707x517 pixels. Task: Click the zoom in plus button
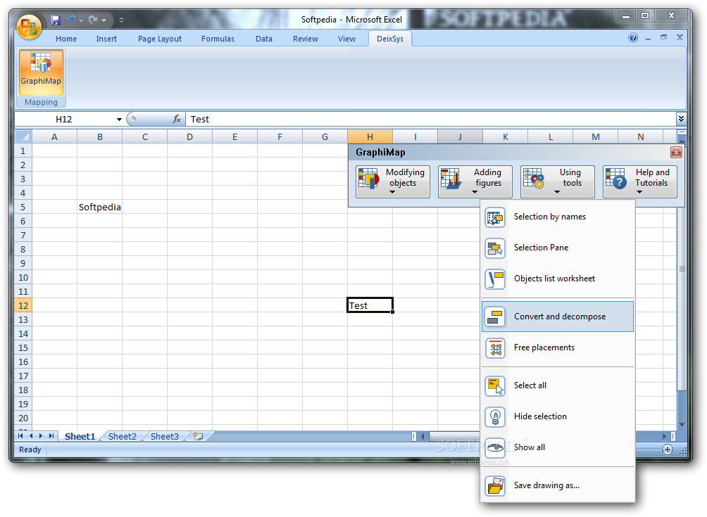click(x=668, y=449)
